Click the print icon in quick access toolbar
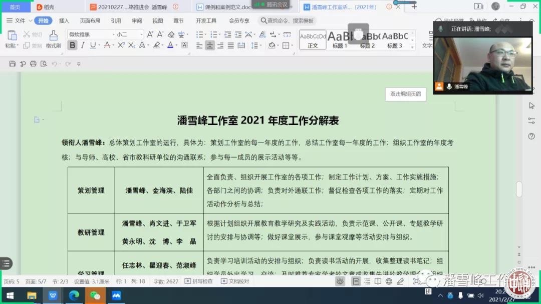Viewport: 541px width, 304px height. 33,64
